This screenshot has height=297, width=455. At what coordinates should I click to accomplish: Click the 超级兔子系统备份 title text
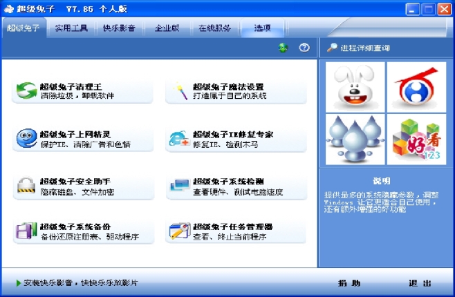coord(75,227)
